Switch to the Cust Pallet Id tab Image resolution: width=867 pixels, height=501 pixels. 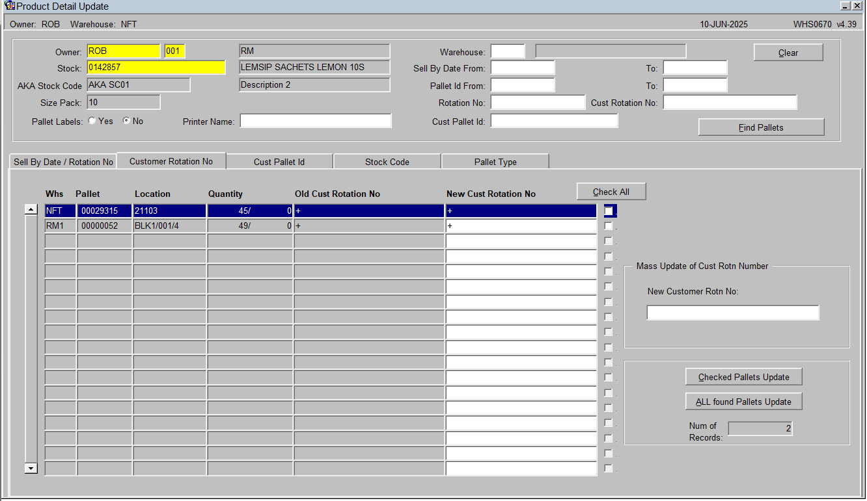pyautogui.click(x=279, y=162)
